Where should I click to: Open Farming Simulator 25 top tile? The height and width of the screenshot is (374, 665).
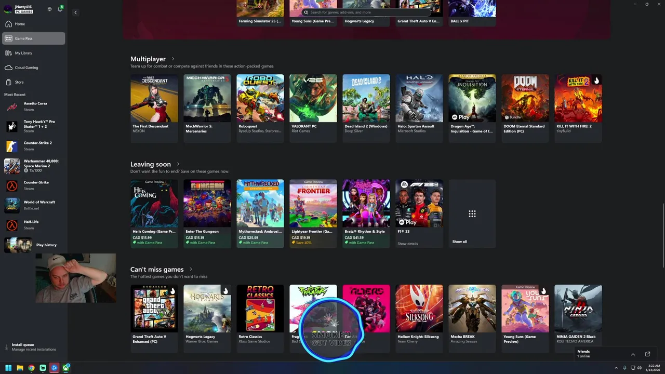click(x=260, y=13)
